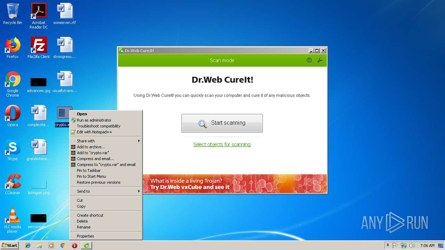Select the complexite... document icon
Viewport: 445px width, 250px height.
[x=39, y=116]
